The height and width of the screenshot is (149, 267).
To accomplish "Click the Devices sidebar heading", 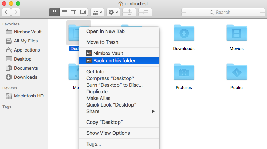I will 10,88.
